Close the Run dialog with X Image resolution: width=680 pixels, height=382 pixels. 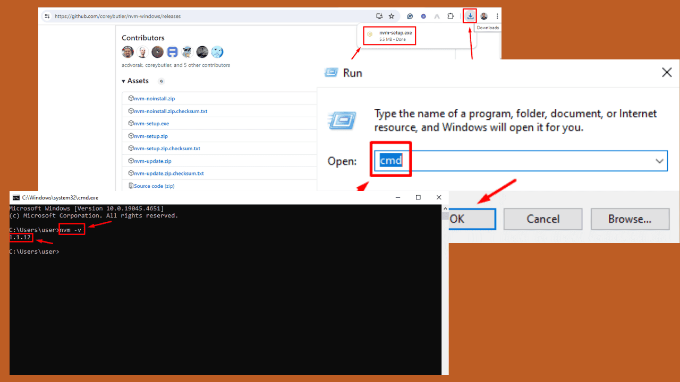[x=667, y=73]
